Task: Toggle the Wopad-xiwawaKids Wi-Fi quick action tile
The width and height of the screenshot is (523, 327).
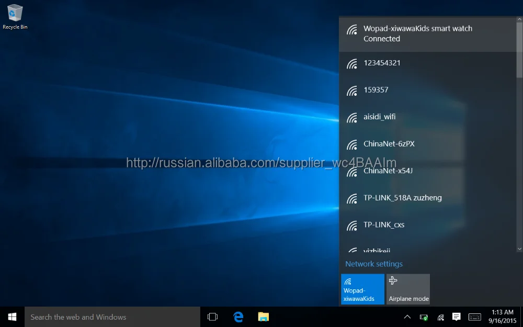Action: tap(362, 289)
